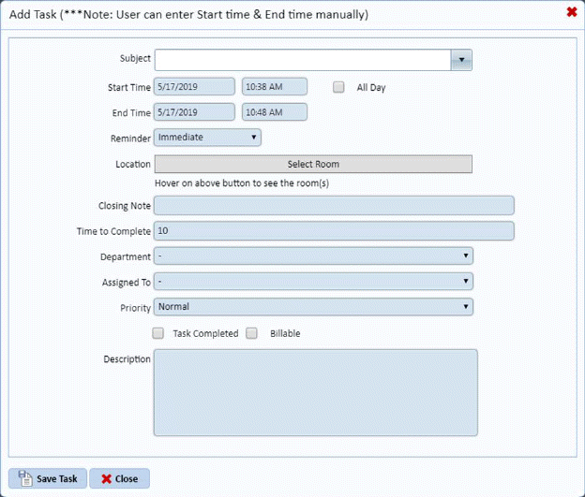Click the Start Time date field
This screenshot has height=497, width=585.
194,87
